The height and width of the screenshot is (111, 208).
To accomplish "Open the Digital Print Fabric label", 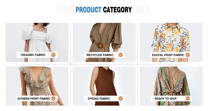I will (x=168, y=55).
